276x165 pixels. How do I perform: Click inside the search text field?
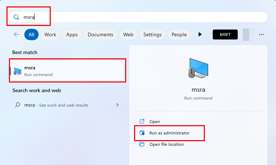[143, 17]
